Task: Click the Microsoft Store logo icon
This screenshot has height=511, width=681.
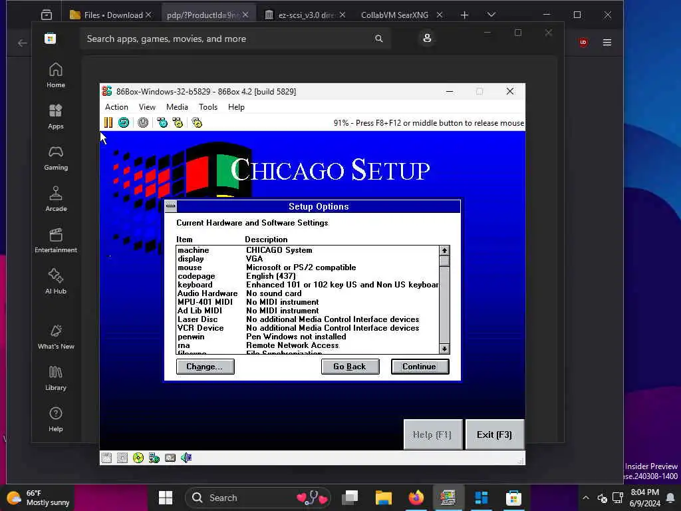Action: 50,39
